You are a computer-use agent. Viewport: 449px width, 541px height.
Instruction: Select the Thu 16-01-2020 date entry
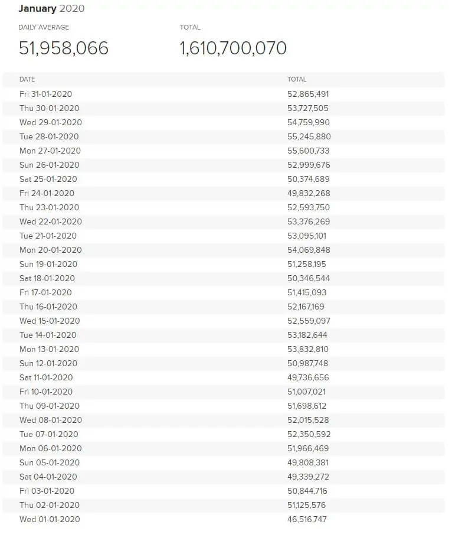[48, 307]
